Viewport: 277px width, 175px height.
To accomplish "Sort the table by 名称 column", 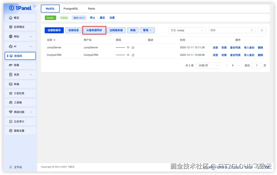I will [x=54, y=40].
